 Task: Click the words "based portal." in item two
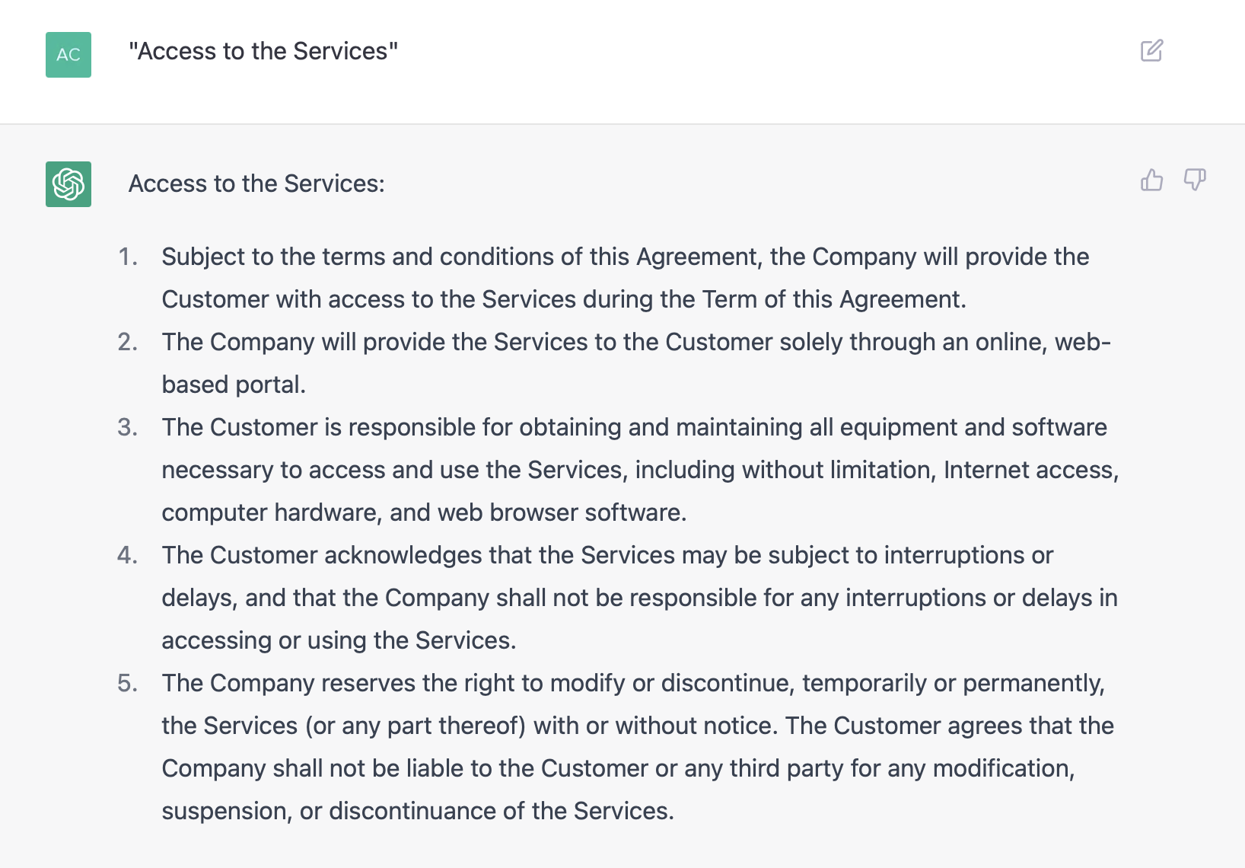(234, 385)
